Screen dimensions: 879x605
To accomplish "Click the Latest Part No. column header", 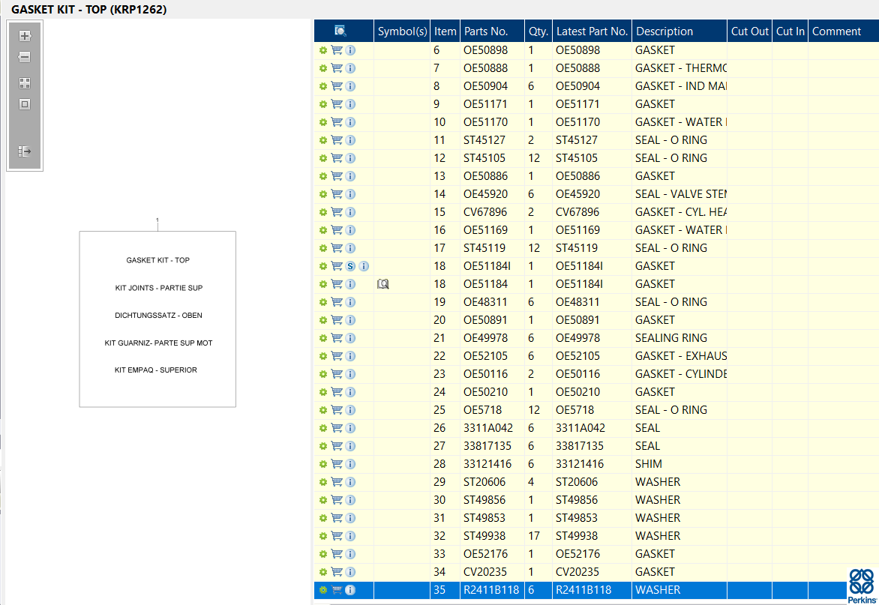I will point(592,31).
